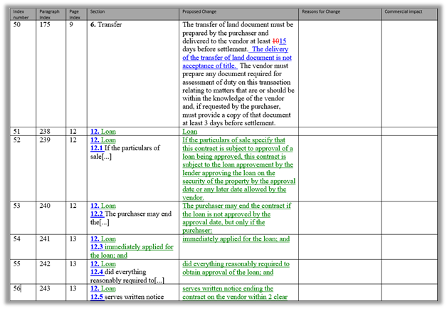Click empty Commercial impact cell in row 50
Viewport: 447px width, 309px height.
[409, 73]
